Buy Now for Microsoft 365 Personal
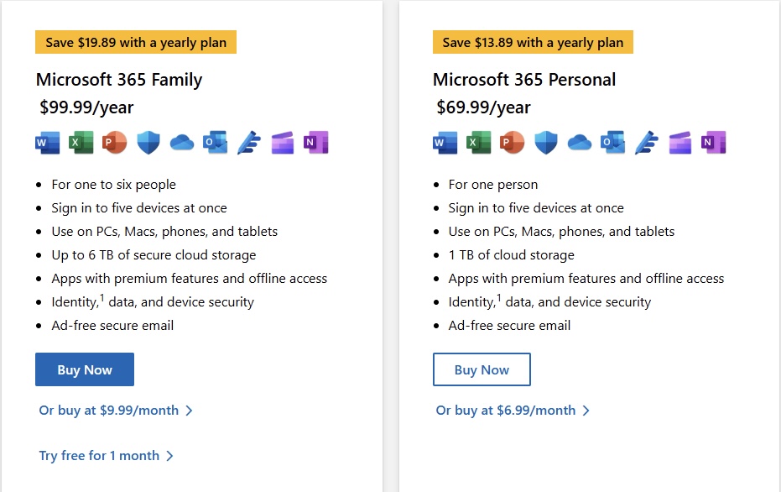This screenshot has height=492, width=781. point(482,369)
